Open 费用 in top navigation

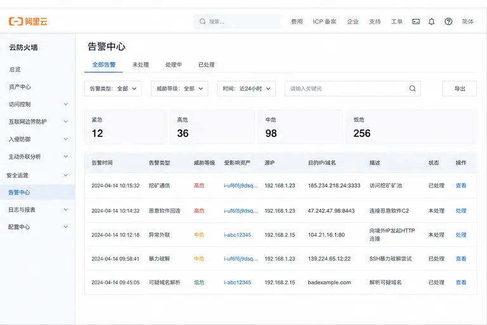click(297, 22)
